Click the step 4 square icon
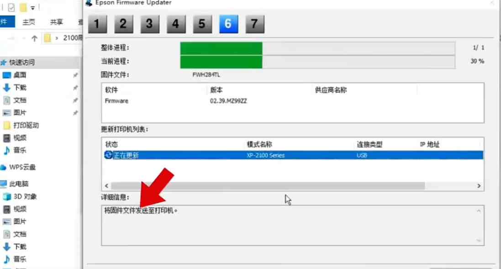 176,24
